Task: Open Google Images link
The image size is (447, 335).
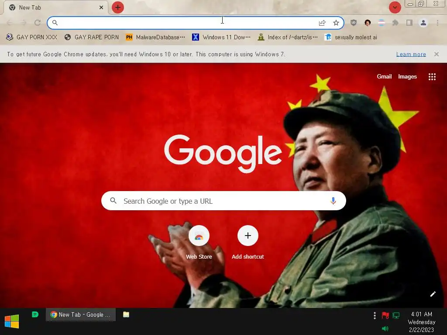Action: point(407,76)
